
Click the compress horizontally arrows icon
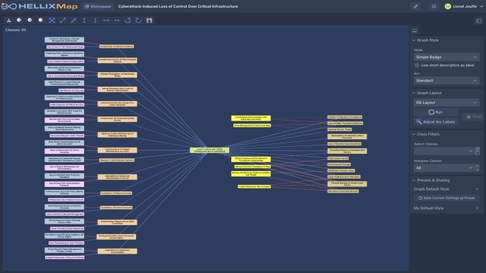[x=117, y=20]
